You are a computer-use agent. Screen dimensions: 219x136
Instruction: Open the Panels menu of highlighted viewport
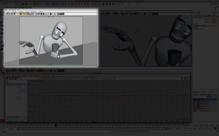coord(41,12)
